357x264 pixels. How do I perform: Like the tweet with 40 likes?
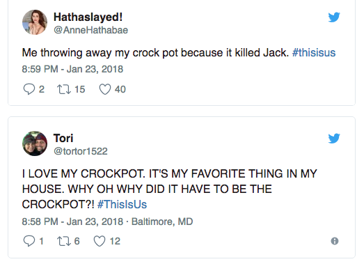pyautogui.click(x=105, y=89)
